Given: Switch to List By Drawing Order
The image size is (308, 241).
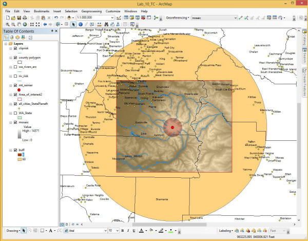Looking at the screenshot, I should tap(6, 38).
